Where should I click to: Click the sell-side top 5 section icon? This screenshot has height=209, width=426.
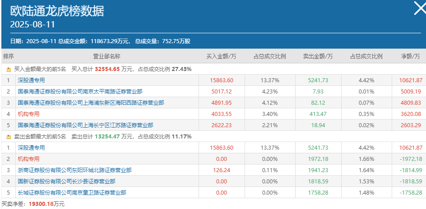9,137
